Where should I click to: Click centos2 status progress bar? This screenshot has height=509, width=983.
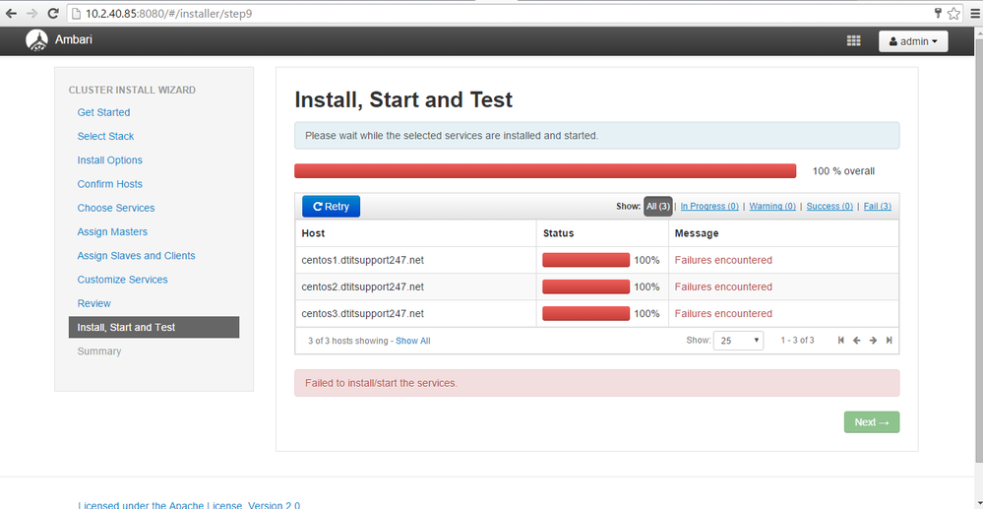(585, 286)
